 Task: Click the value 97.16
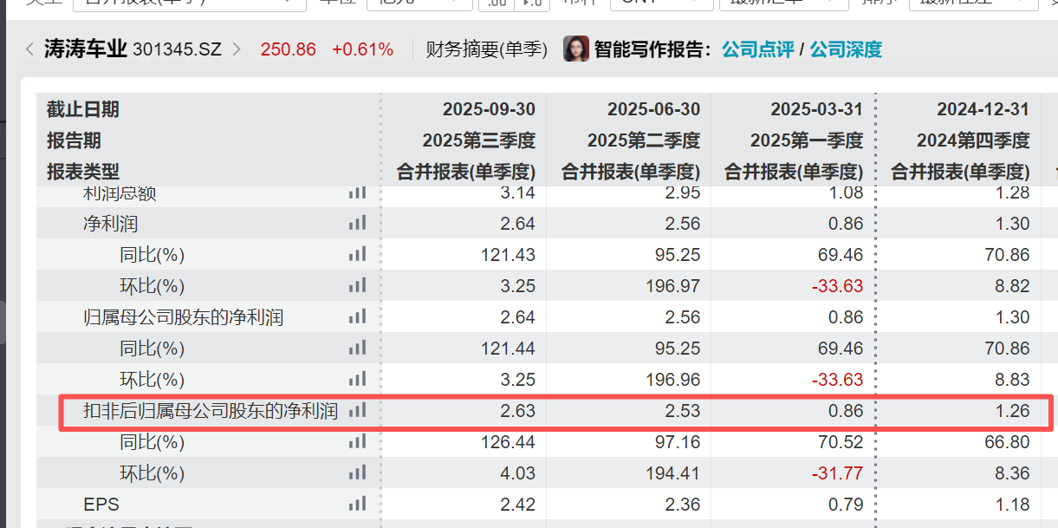click(678, 442)
